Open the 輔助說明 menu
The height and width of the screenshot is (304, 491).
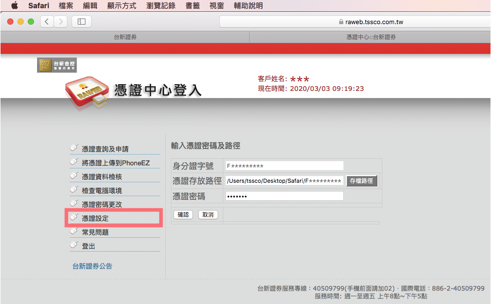click(x=248, y=6)
